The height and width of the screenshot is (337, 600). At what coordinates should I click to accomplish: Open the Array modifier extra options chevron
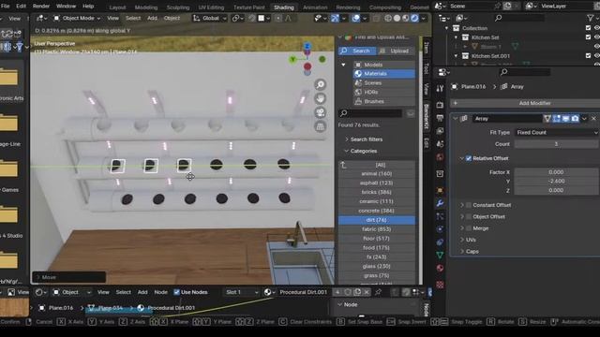point(584,119)
